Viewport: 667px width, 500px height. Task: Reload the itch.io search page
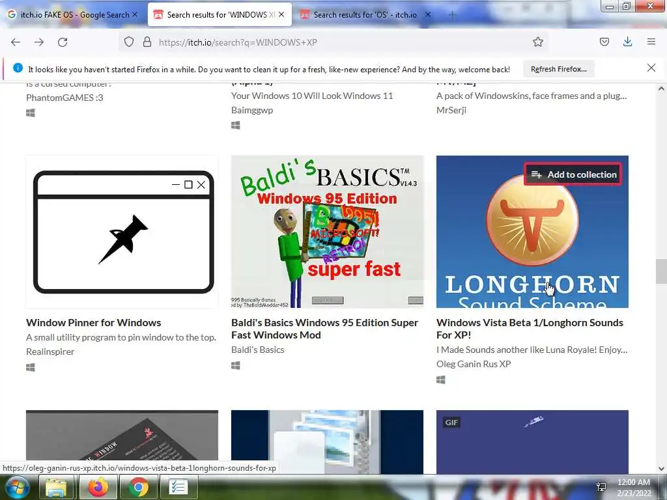coord(63,42)
